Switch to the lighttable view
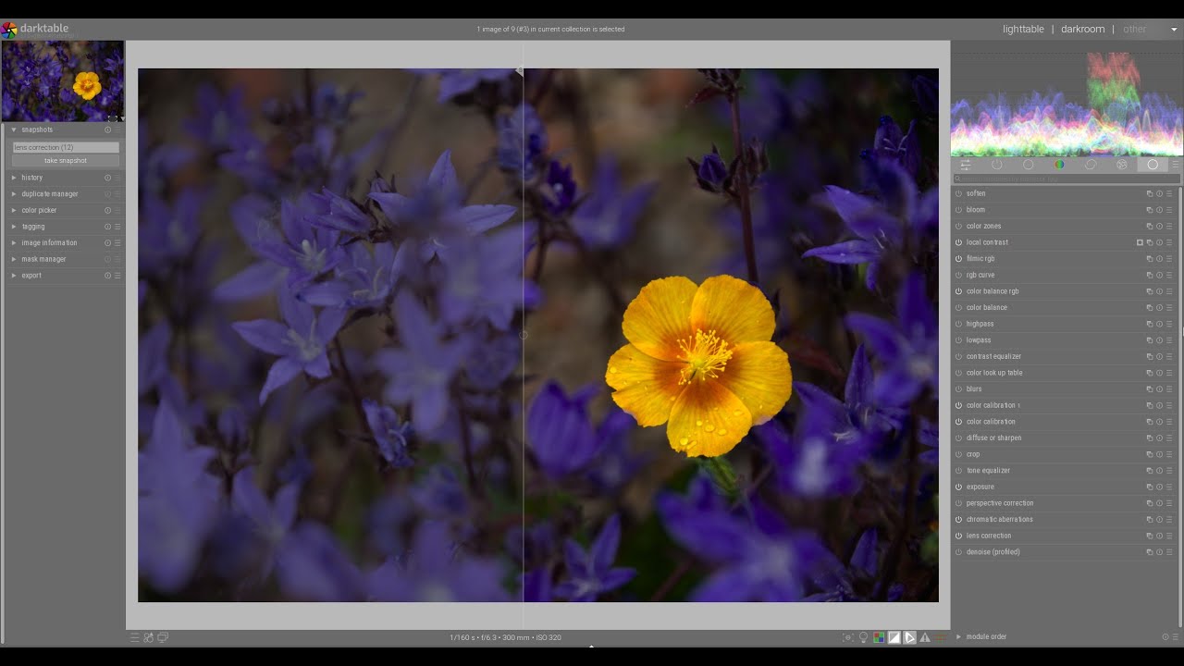 [x=1023, y=30]
